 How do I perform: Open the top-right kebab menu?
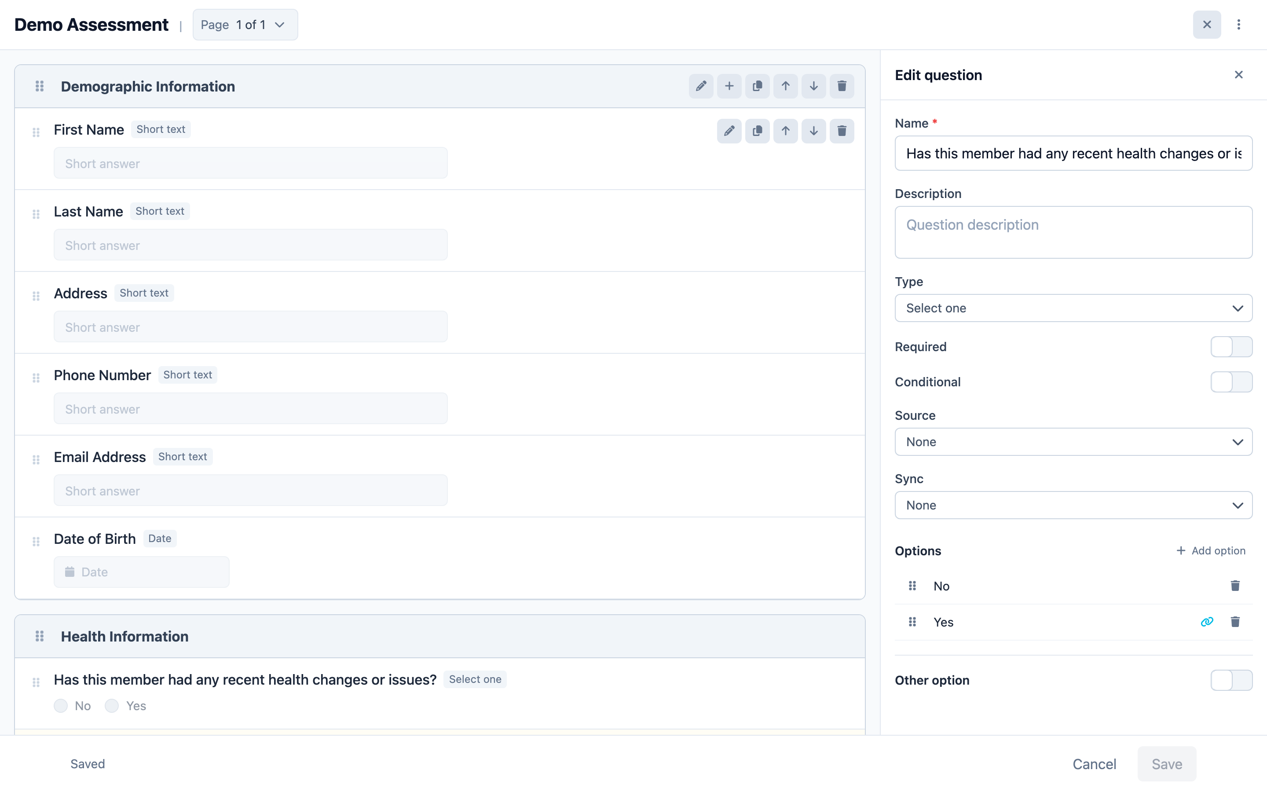point(1239,25)
